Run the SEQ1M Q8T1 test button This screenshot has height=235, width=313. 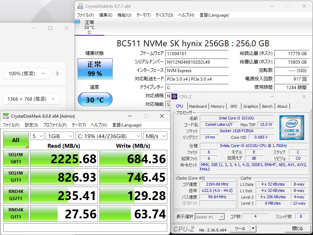[x=16, y=158]
